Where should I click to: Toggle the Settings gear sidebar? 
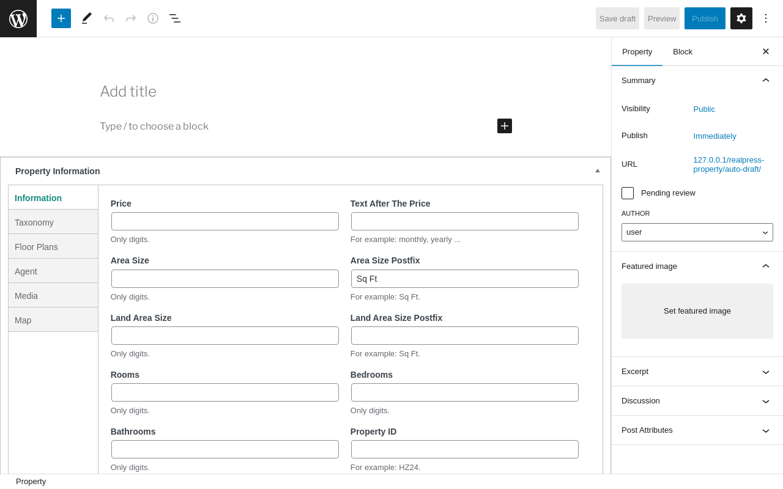click(x=741, y=18)
